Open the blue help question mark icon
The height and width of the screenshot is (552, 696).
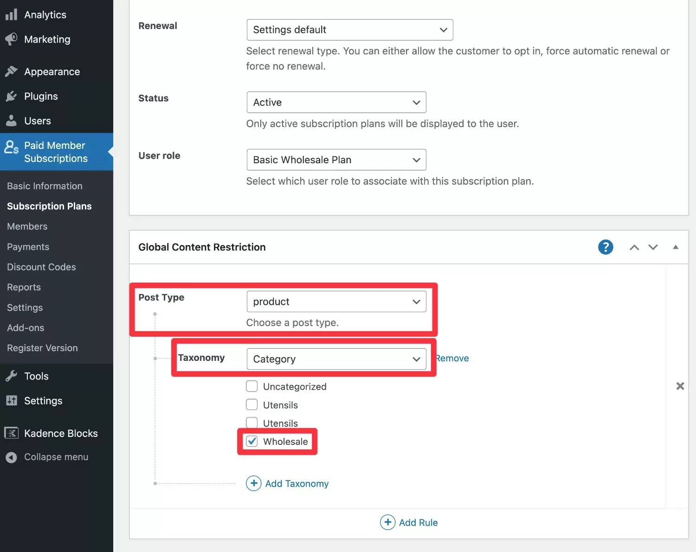pos(606,247)
